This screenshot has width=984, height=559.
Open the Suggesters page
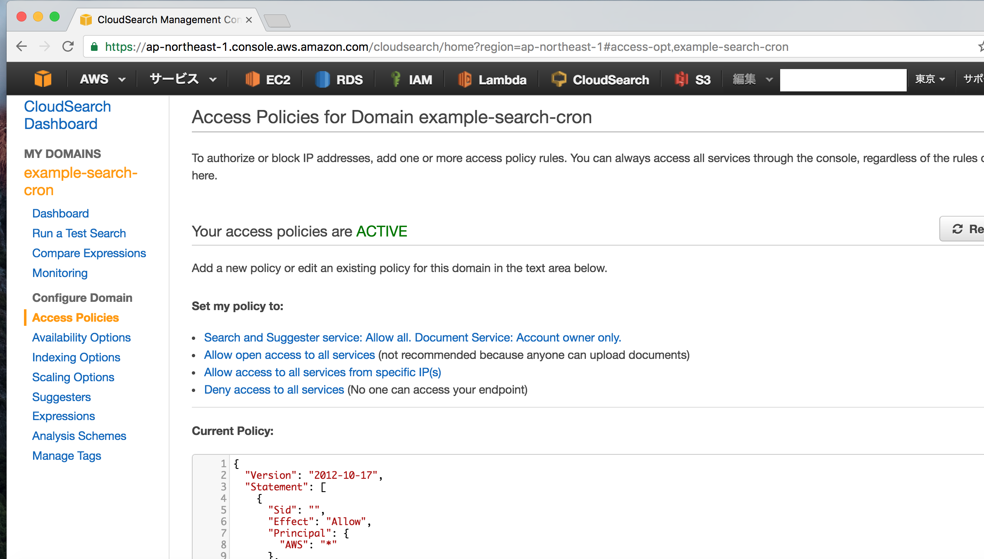[62, 397]
